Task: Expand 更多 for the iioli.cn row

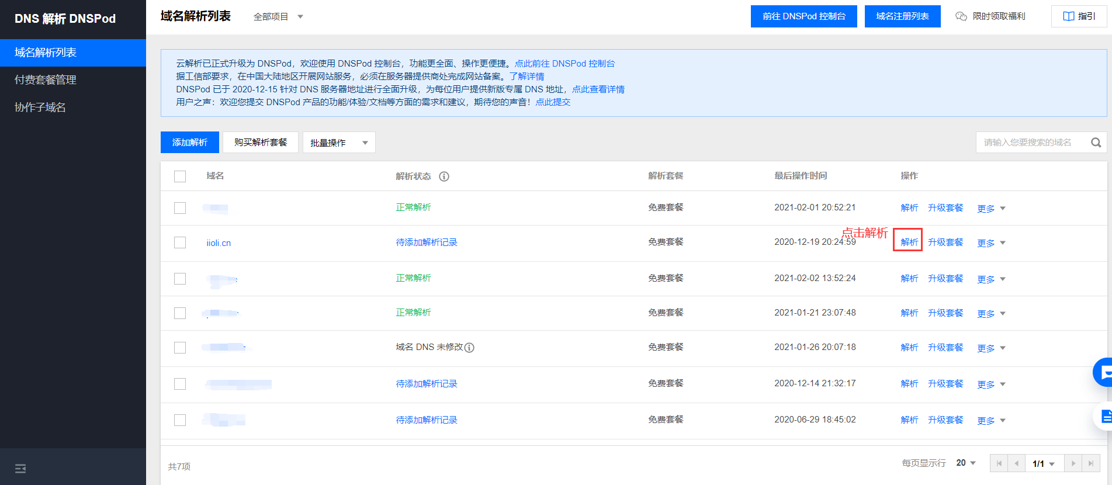Action: [x=991, y=243]
